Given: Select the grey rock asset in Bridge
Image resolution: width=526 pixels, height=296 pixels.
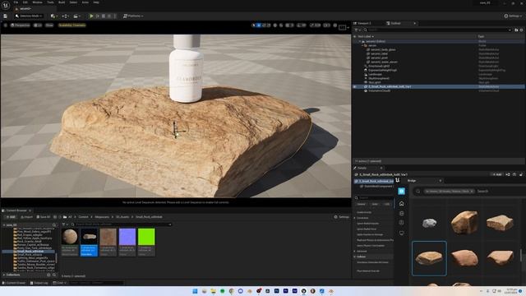Looking at the screenshot, I should click(429, 223).
